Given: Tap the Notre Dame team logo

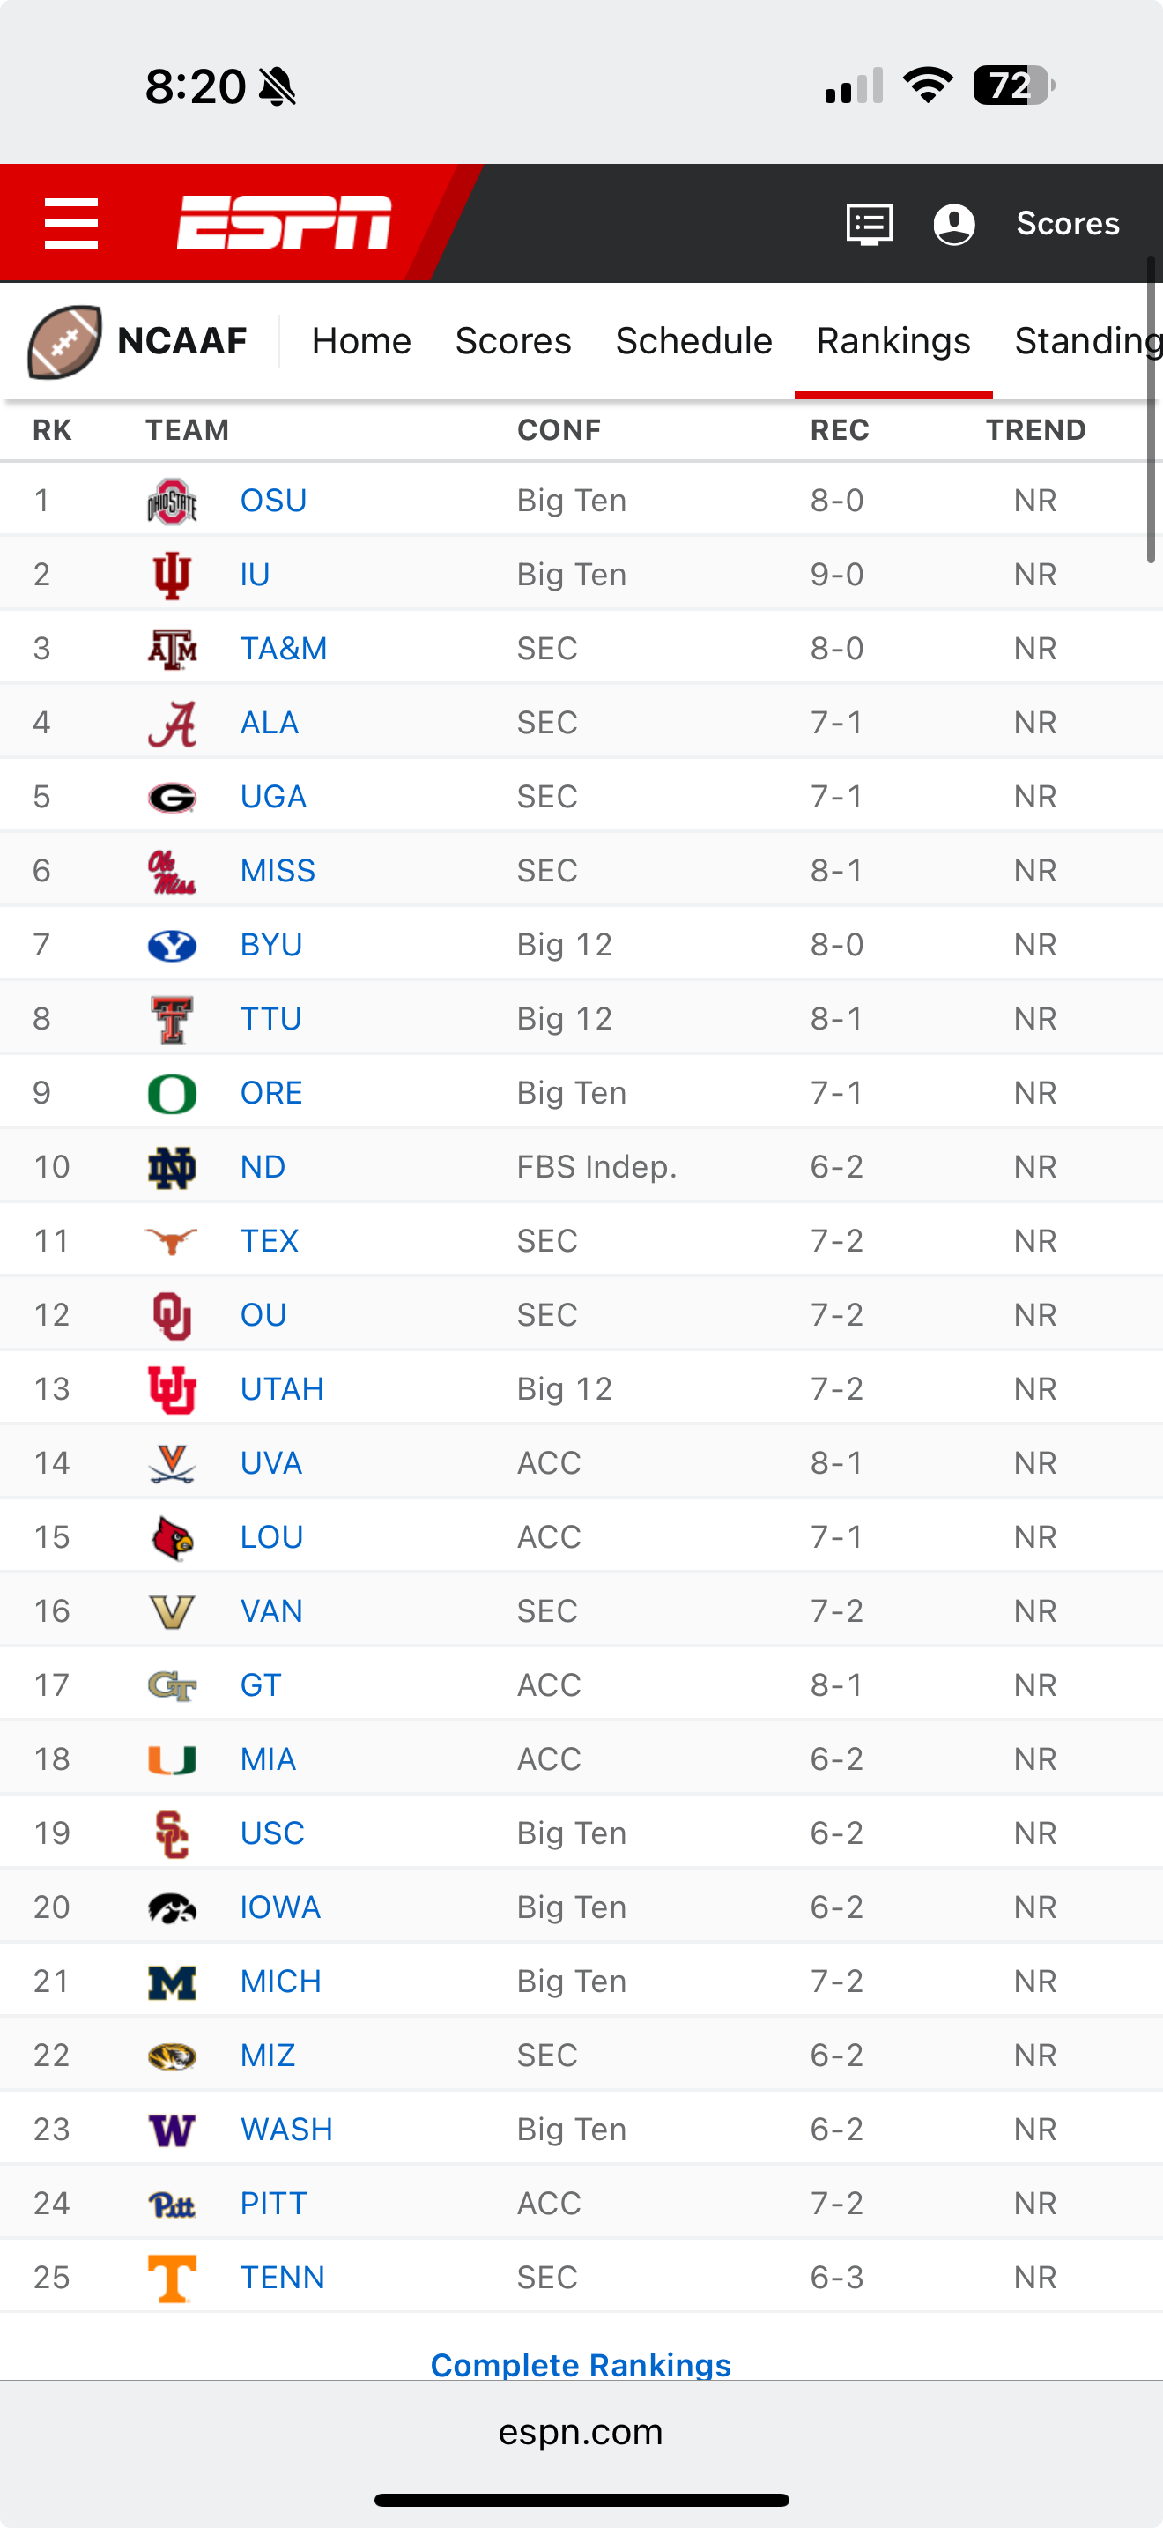Looking at the screenshot, I should [172, 1168].
